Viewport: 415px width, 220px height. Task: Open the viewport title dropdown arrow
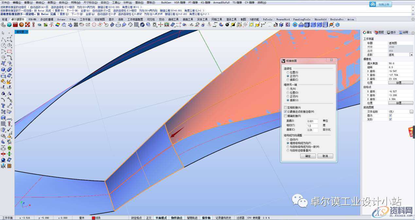click(x=27, y=32)
